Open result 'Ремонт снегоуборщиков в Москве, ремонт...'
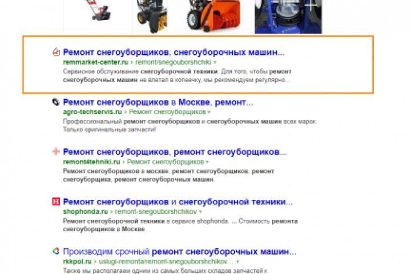Screen dimensions: 411x274 [158, 102]
